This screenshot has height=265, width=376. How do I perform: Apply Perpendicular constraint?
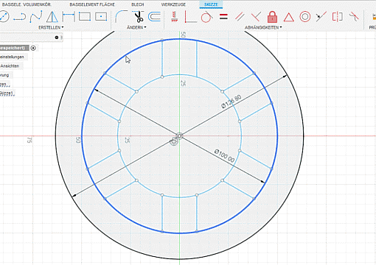[256, 17]
